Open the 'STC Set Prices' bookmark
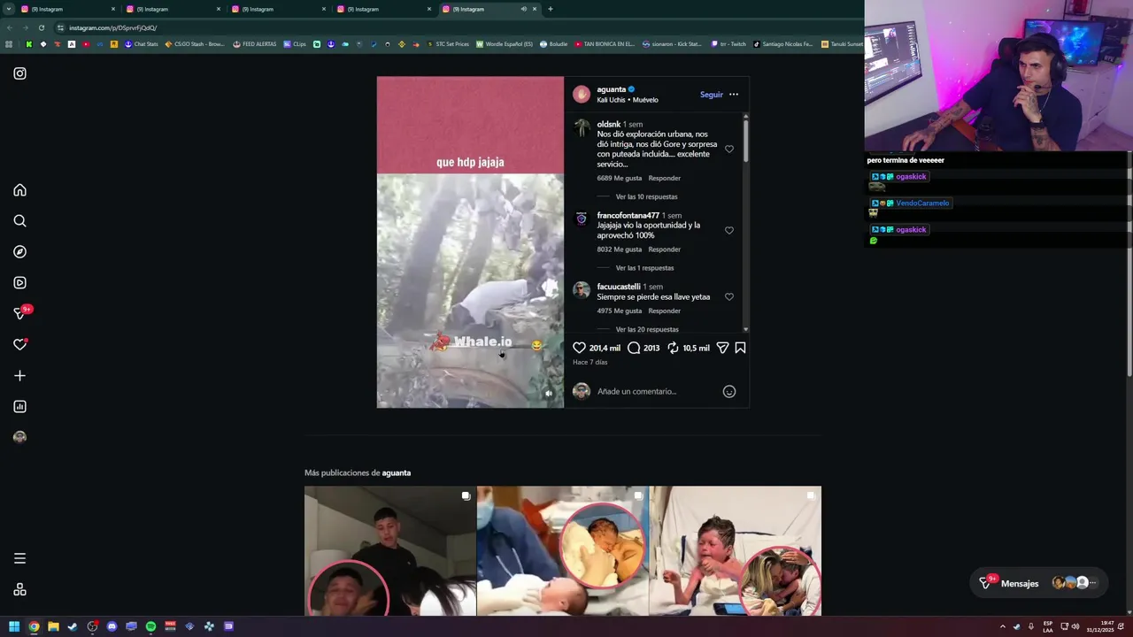This screenshot has height=637, width=1133. [447, 44]
